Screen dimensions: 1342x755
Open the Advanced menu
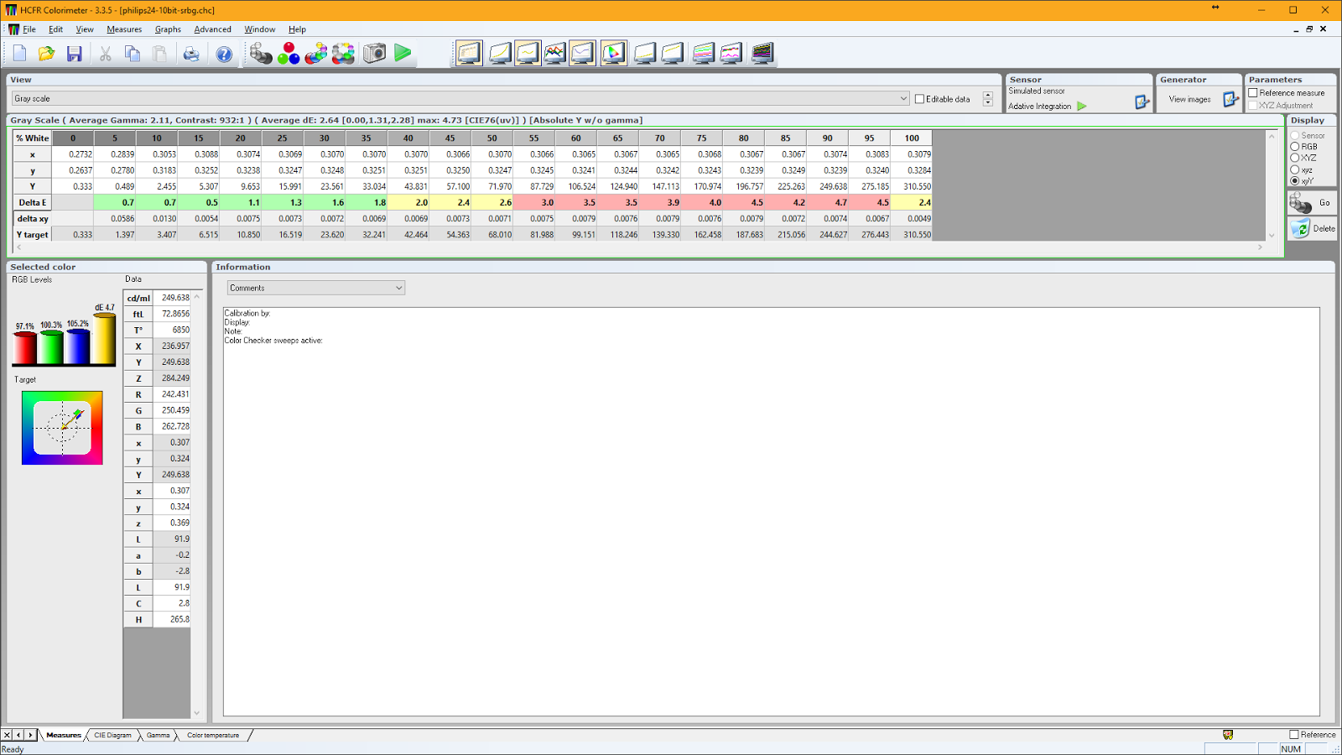tap(213, 29)
